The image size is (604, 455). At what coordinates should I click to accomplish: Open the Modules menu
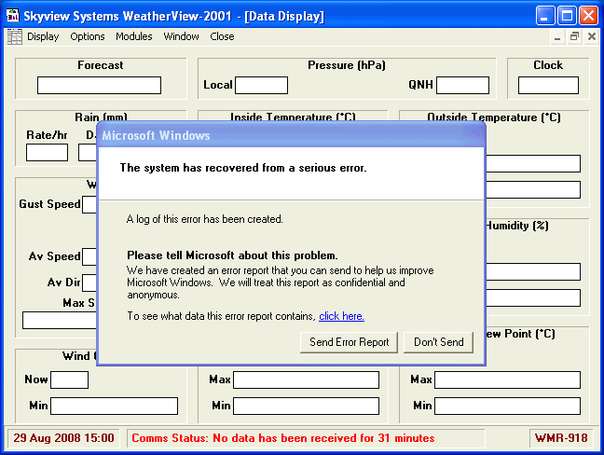coord(134,36)
